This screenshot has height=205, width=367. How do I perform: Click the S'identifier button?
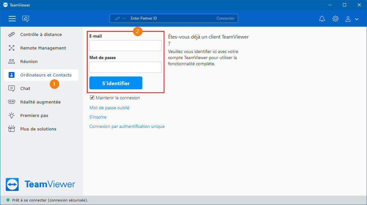coord(116,83)
